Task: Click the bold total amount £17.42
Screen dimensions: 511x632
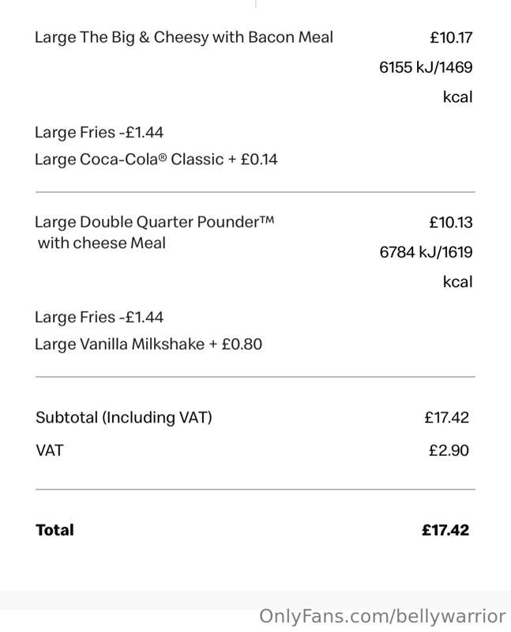Action: [x=445, y=530]
